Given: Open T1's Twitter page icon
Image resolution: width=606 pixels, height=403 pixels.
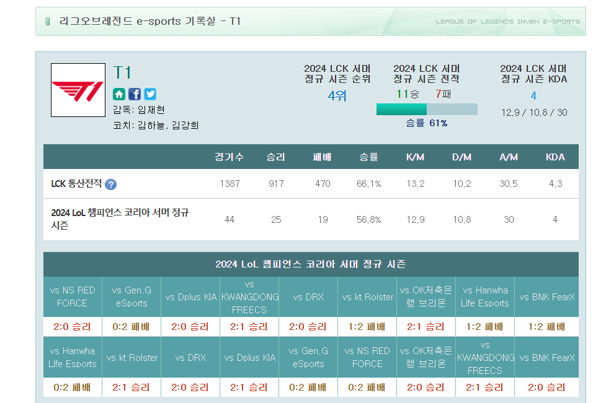Looking at the screenshot, I should point(150,94).
